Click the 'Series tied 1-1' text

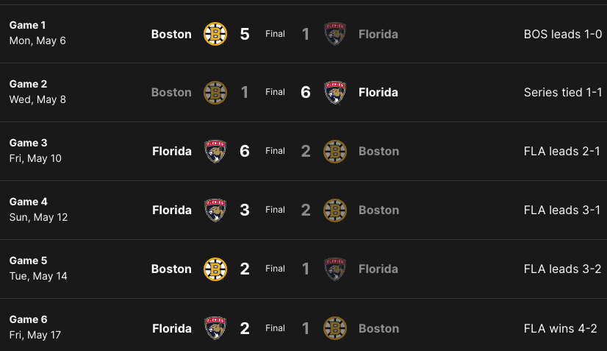563,93
